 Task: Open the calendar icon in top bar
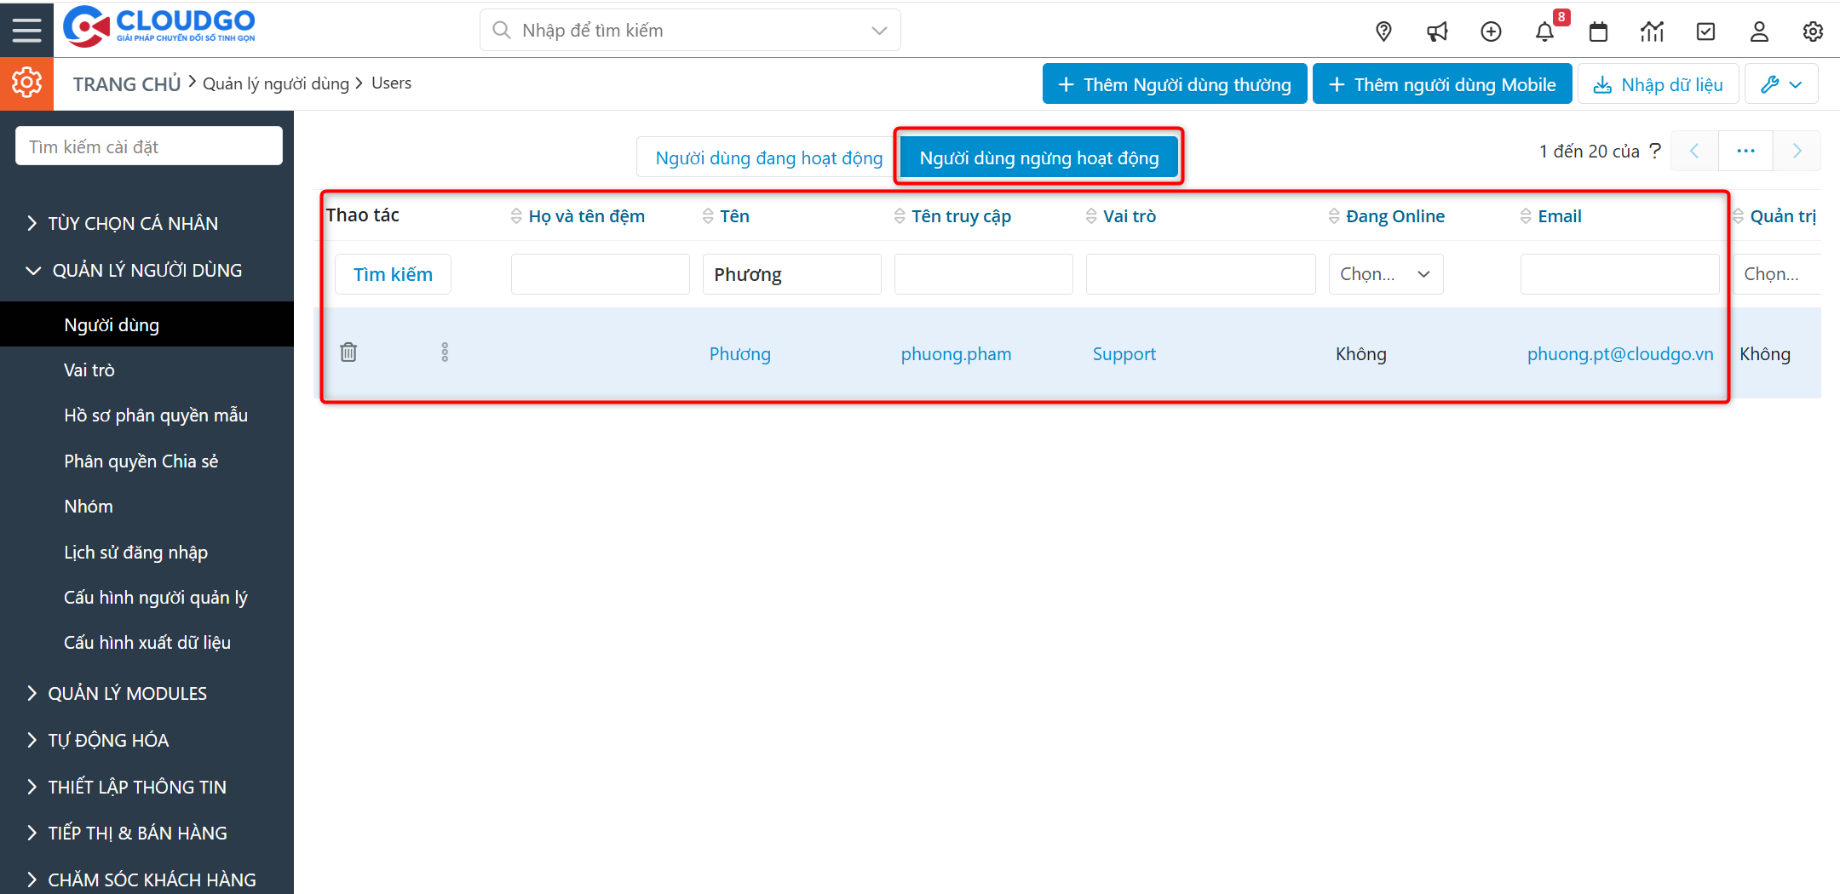point(1598,31)
